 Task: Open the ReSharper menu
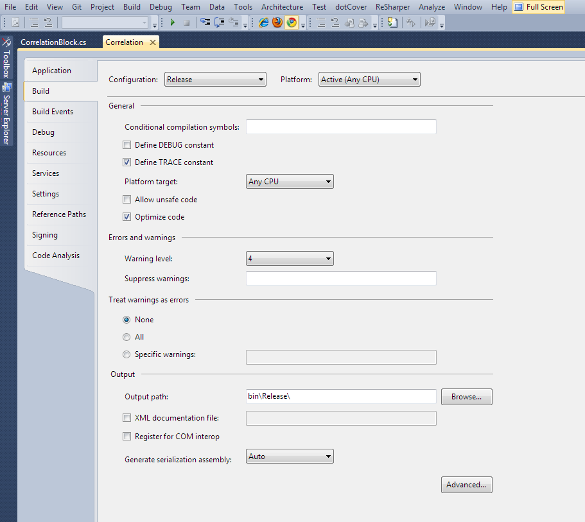click(x=392, y=7)
